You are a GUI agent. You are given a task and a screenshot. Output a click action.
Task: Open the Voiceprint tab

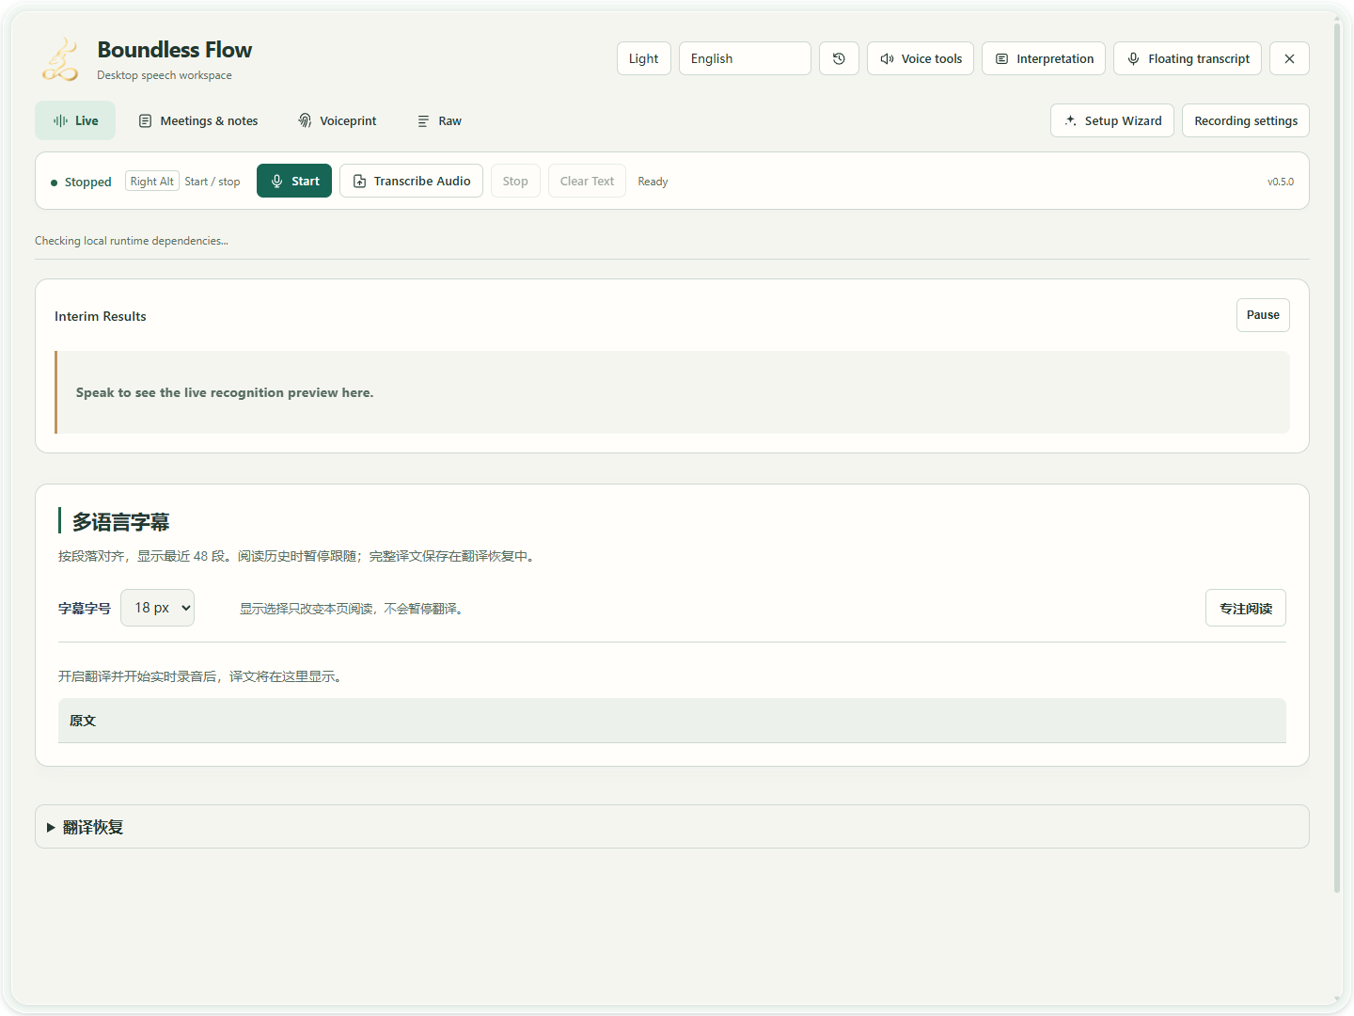coord(338,120)
